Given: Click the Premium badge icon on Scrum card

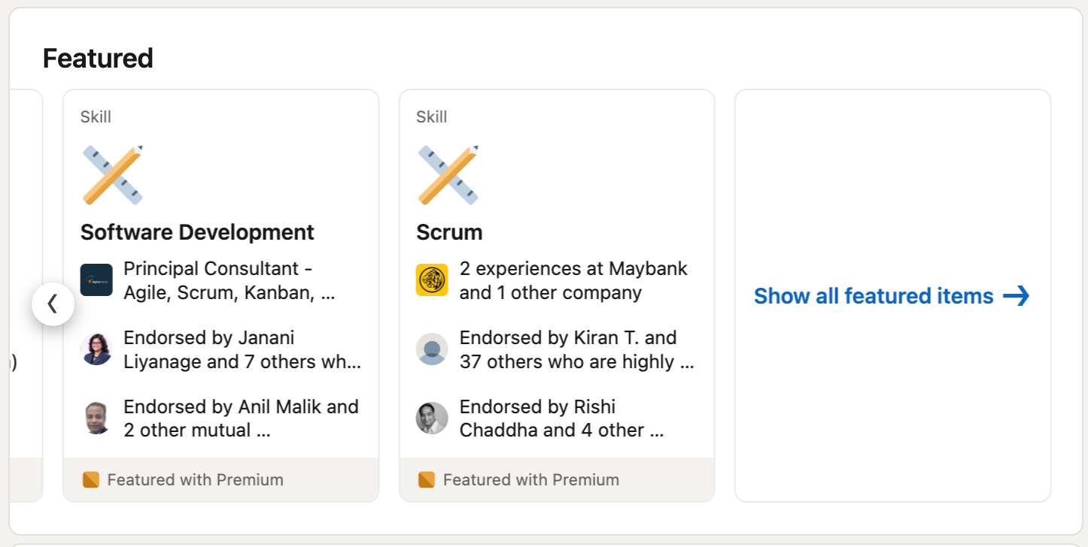Looking at the screenshot, I should 427,479.
